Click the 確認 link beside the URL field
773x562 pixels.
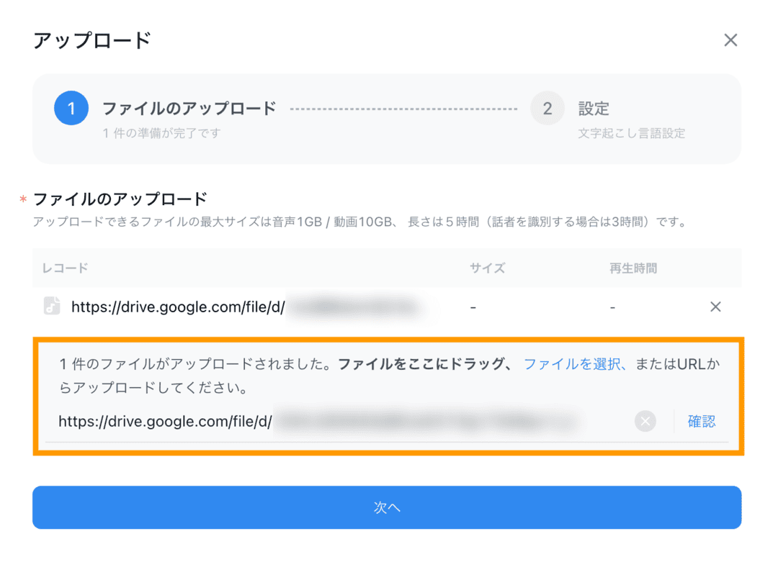701,421
